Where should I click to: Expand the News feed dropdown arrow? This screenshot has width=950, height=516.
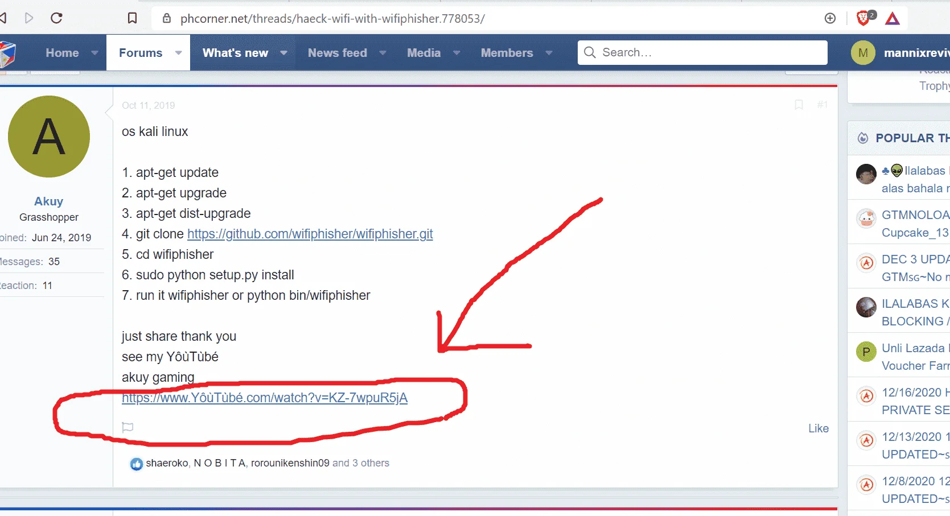383,53
